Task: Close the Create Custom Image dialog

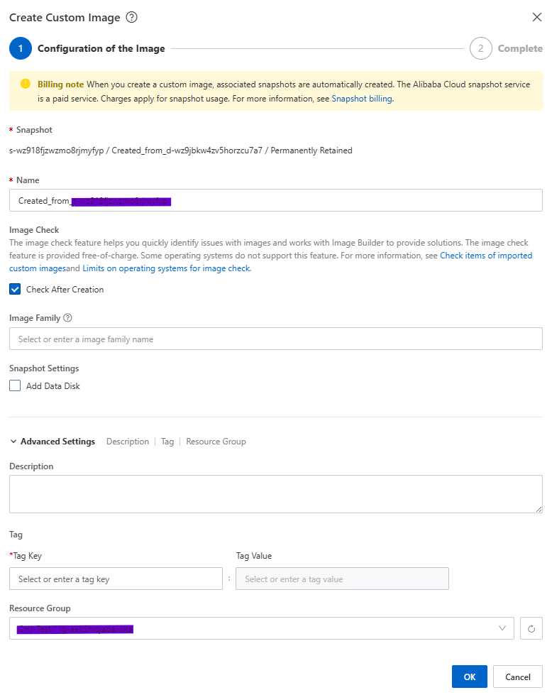Action: [x=537, y=18]
